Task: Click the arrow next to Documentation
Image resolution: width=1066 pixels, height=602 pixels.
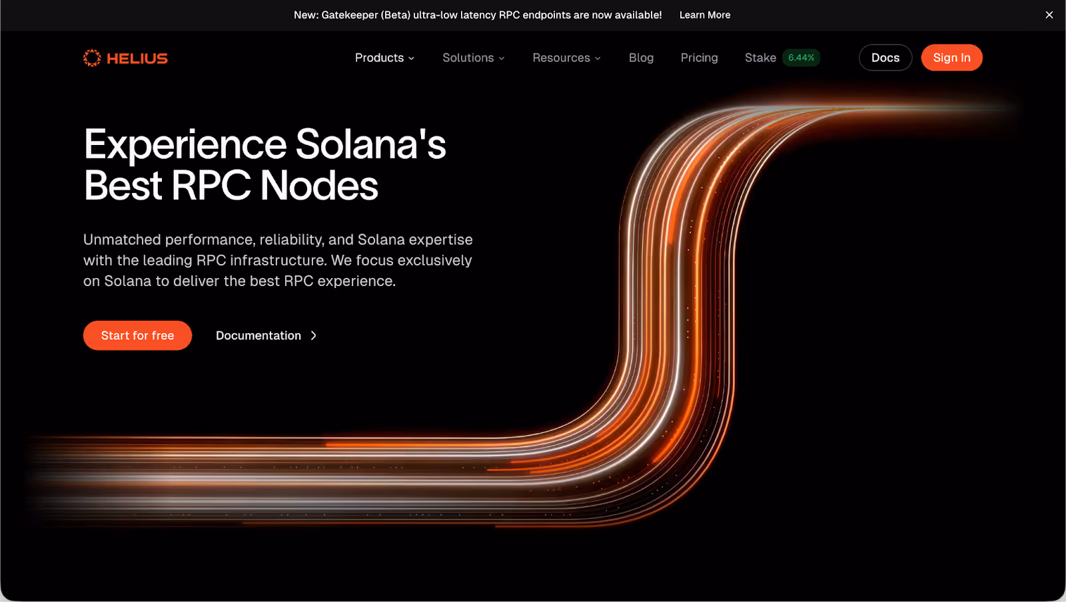Action: click(x=314, y=336)
